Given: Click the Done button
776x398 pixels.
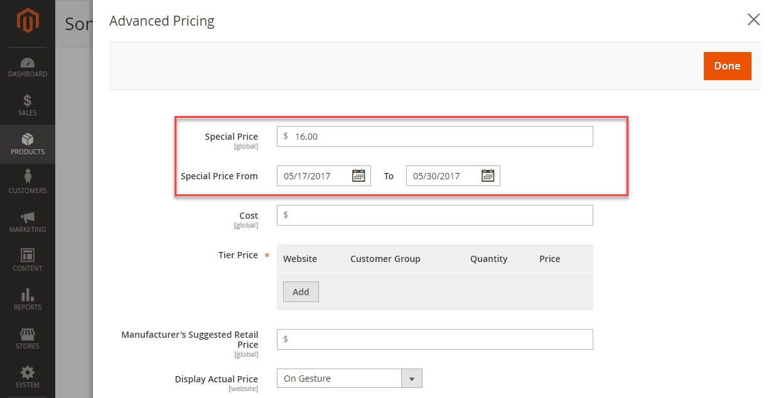Looking at the screenshot, I should [x=727, y=66].
